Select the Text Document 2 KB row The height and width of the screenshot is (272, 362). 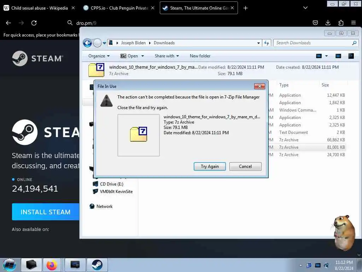(x=307, y=132)
